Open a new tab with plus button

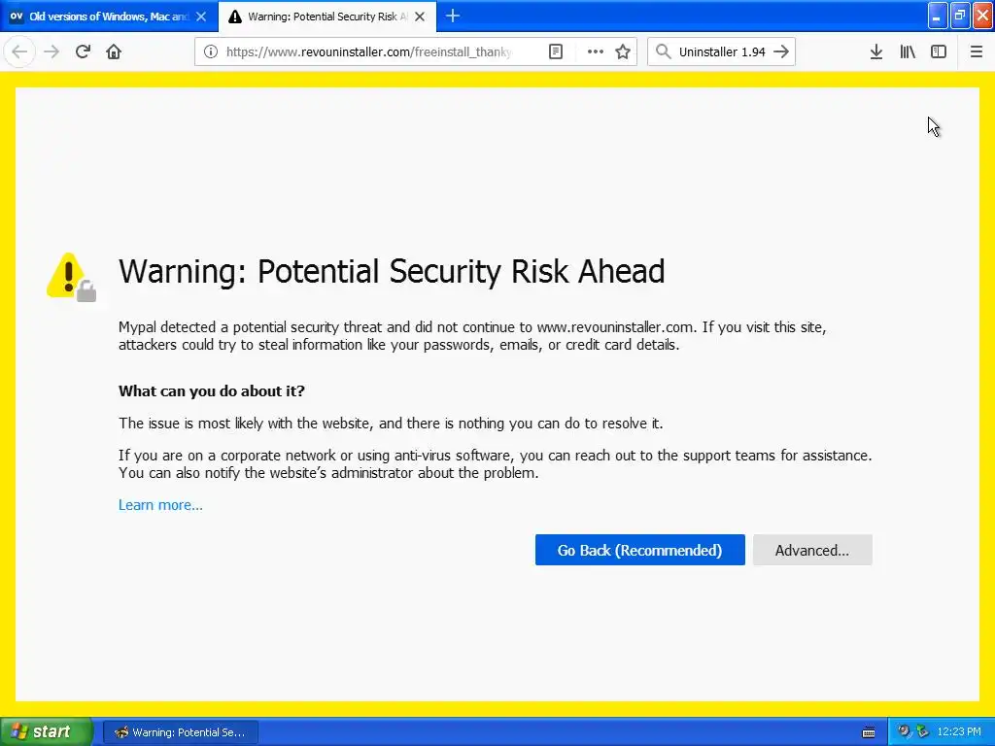pyautogui.click(x=453, y=16)
